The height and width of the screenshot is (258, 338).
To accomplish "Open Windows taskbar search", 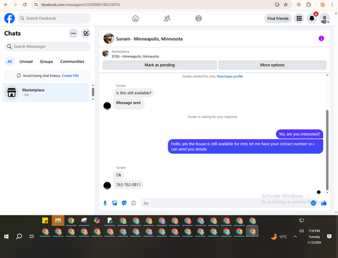I will [x=19, y=236].
